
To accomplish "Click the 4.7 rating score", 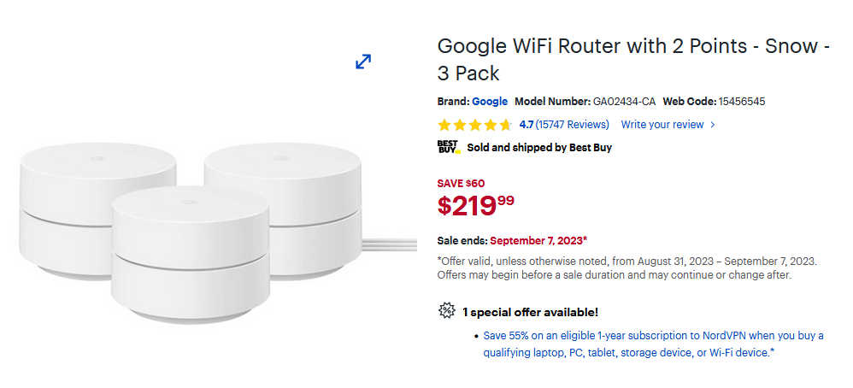I will coord(527,125).
